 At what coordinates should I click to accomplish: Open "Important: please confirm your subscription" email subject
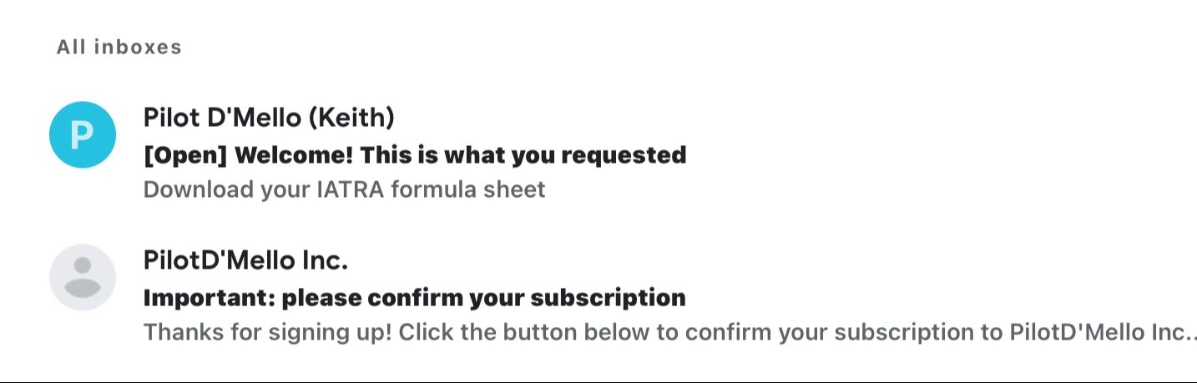point(415,297)
